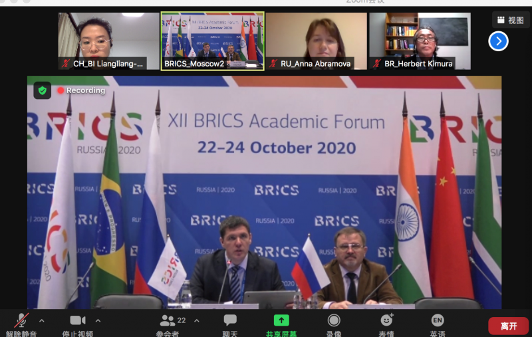Viewport: 532px width, 337px height.
Task: Select CH_BI Liangliang video thumbnail
Action: pos(108,41)
